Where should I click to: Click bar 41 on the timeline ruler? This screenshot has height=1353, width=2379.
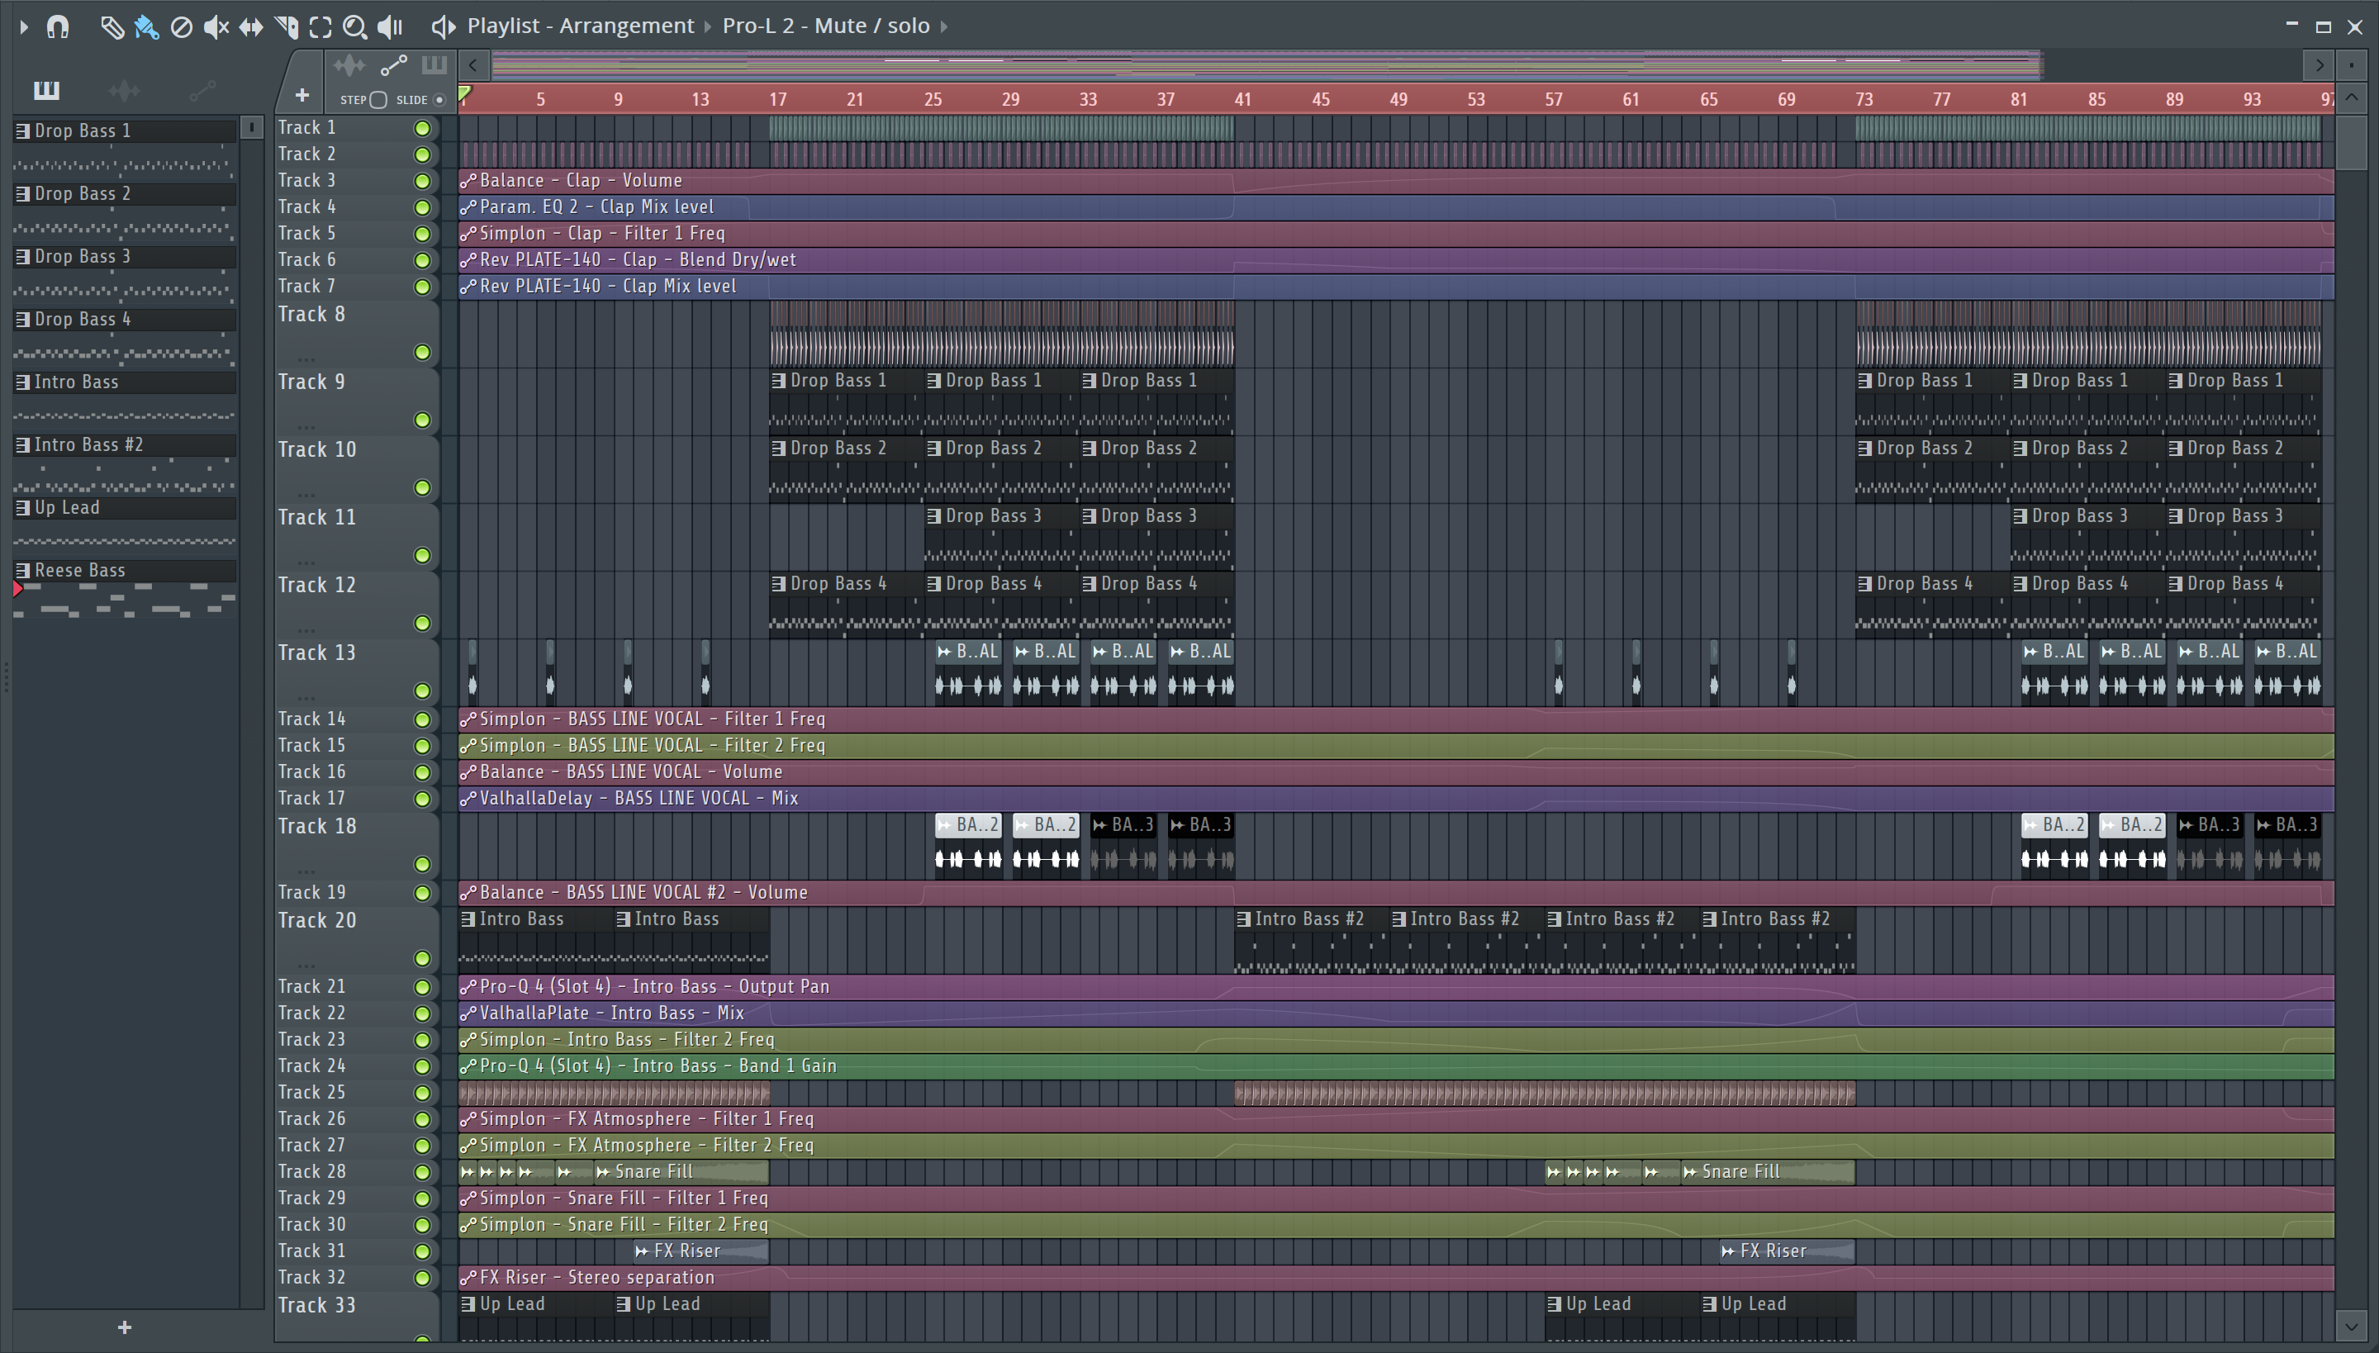point(1242,99)
